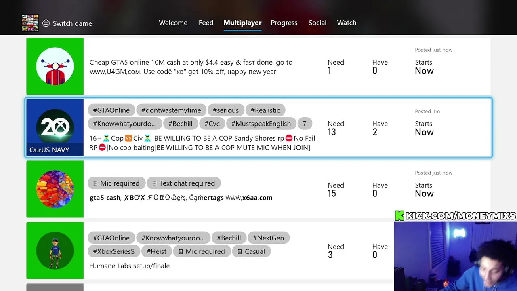
Task: Click #Knowwhatyourdo... tag on Humane Labs post
Action: [x=173, y=238]
